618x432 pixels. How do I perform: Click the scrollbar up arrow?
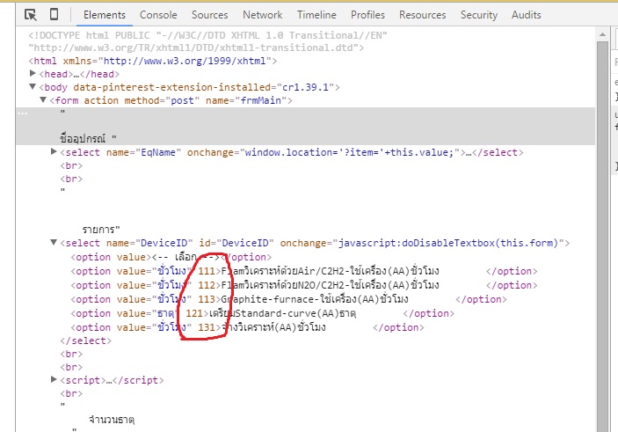pos(602,34)
